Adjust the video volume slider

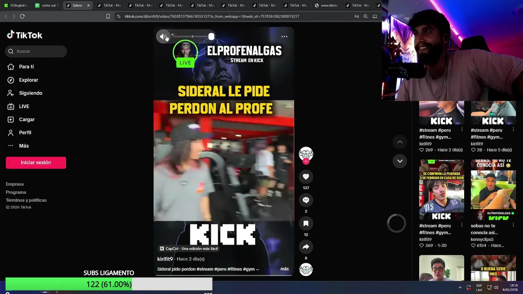(192, 37)
